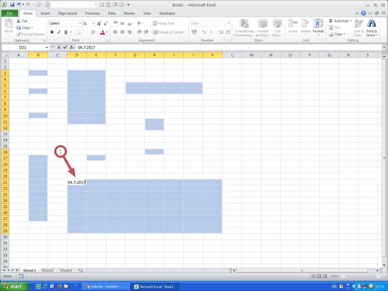
Task: Click Increase Font Size icon
Action: click(x=99, y=24)
